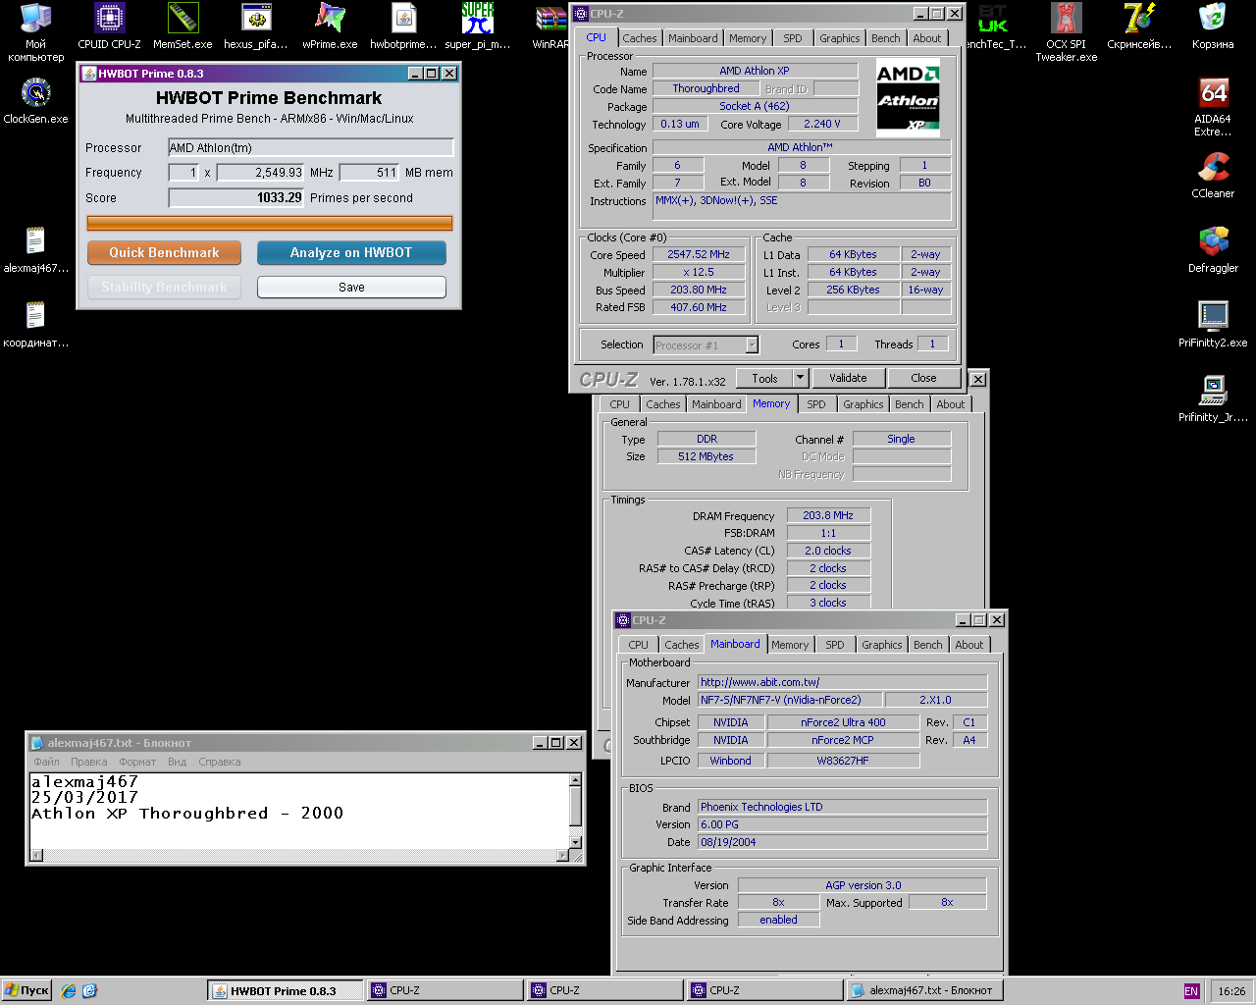The width and height of the screenshot is (1256, 1005).
Task: Launch CPUID CPU-Z desktop shortcut
Action: pyautogui.click(x=109, y=26)
